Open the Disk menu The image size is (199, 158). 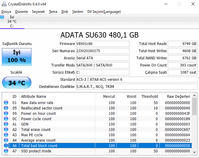coord(65,12)
